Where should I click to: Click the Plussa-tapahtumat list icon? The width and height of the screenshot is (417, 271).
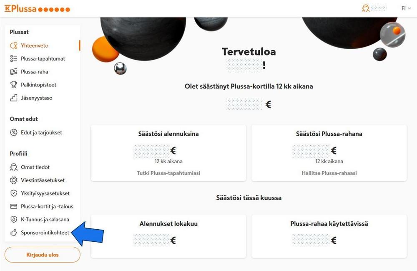click(13, 59)
